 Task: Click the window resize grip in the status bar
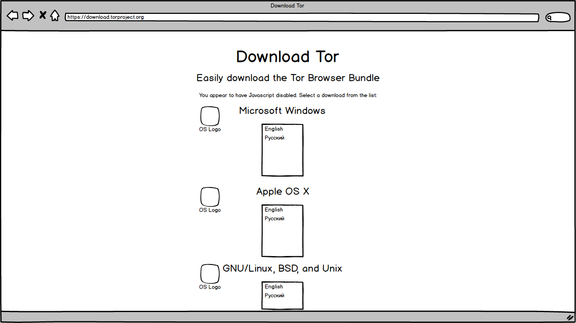[x=570, y=318]
